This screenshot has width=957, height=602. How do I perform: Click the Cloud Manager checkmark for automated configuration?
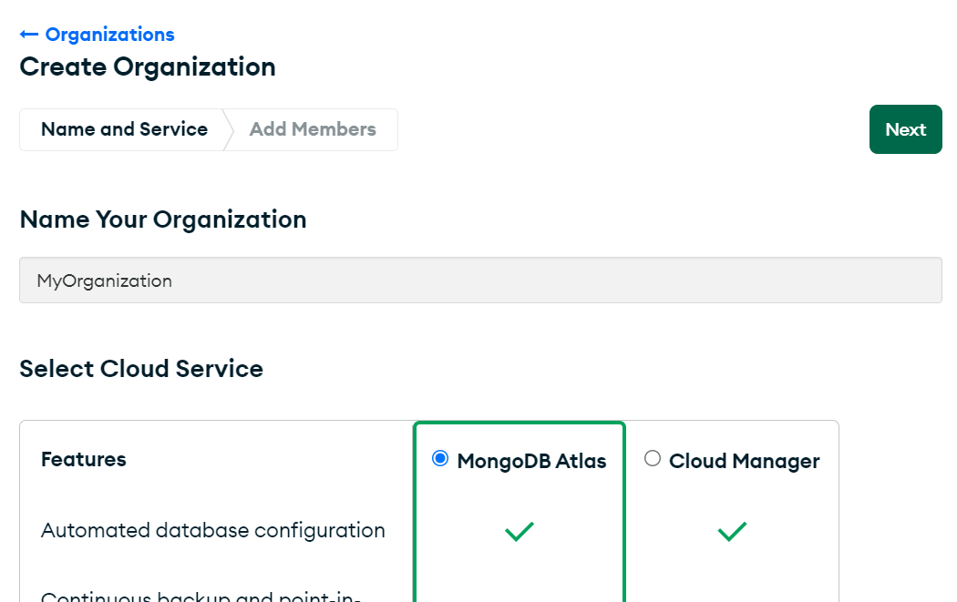pyautogui.click(x=732, y=531)
